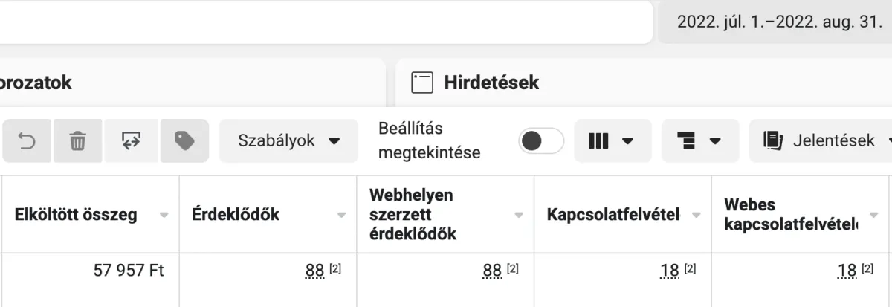This screenshot has height=307, width=892.
Task: Click the 88 value under Érdeklődők
Action: click(314, 271)
